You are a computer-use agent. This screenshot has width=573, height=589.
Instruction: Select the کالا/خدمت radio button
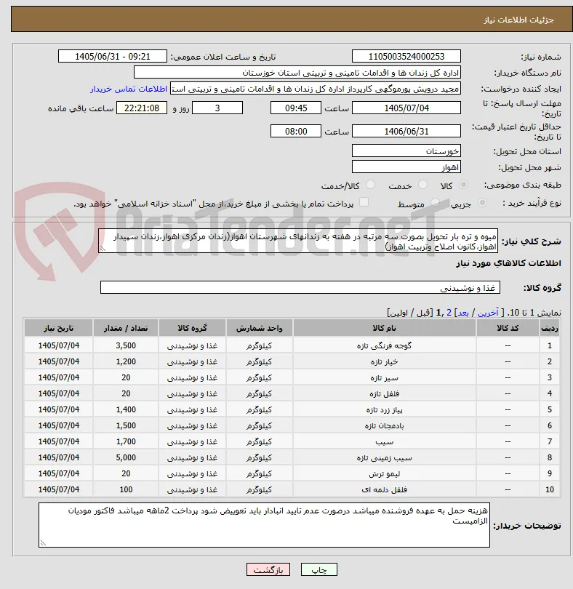[370, 185]
